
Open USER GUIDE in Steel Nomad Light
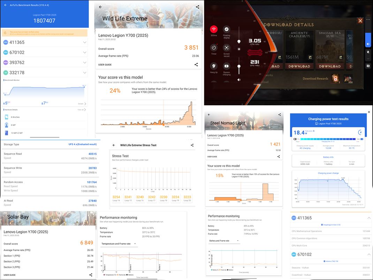212,157
